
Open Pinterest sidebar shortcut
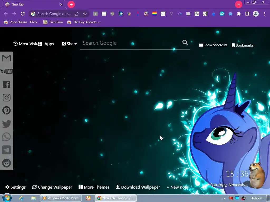(x=7, y=110)
